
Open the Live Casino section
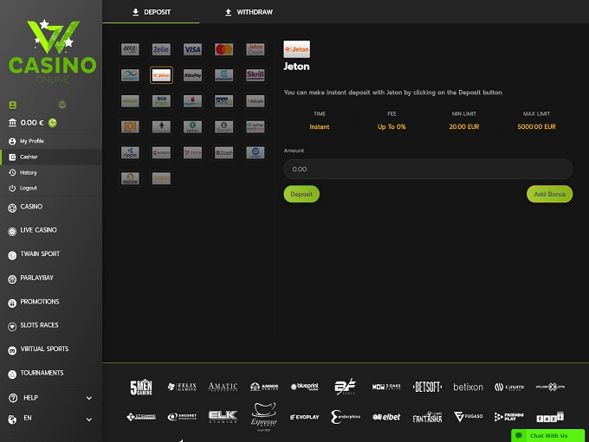point(38,230)
